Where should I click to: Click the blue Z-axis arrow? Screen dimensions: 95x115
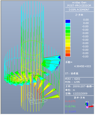coord(87,104)
